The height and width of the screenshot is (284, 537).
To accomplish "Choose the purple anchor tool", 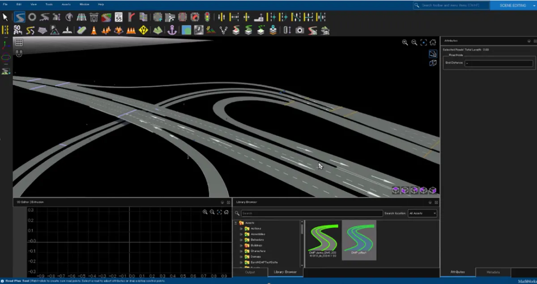I will [x=172, y=30].
